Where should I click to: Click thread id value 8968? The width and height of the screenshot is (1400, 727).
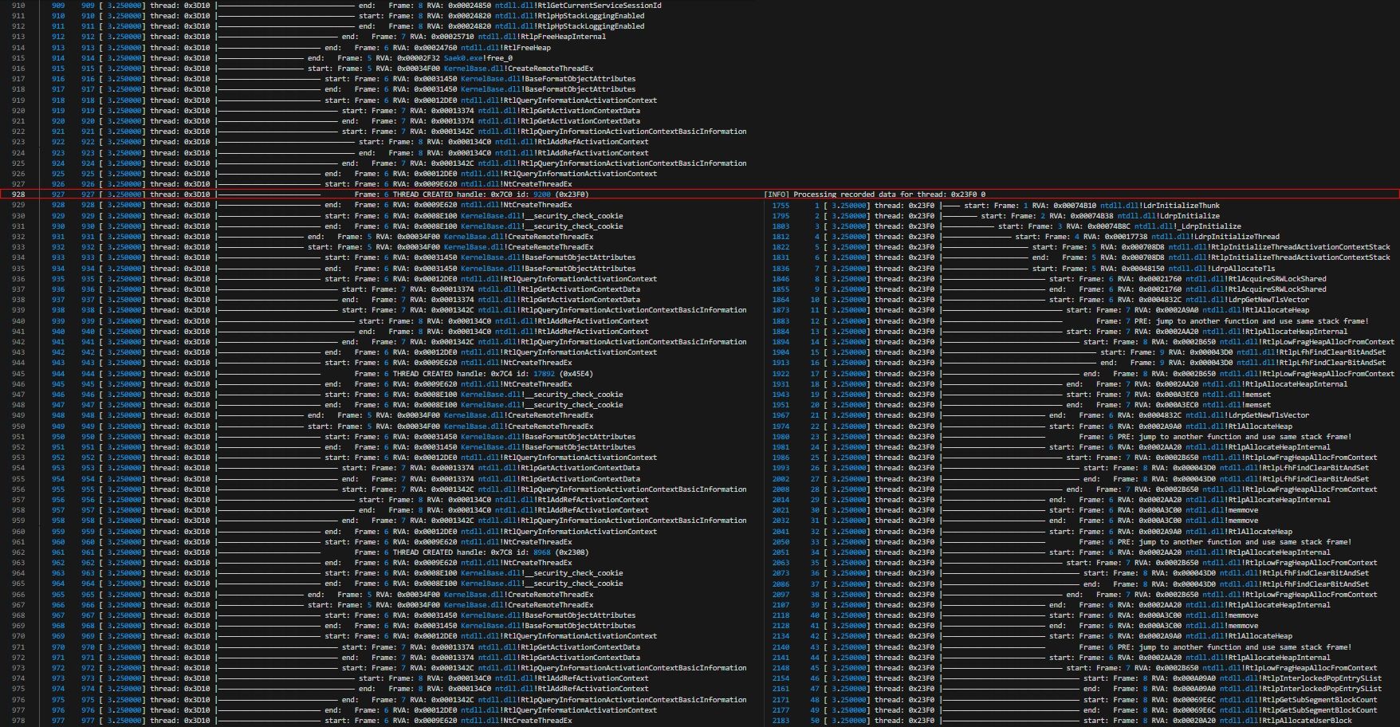click(x=541, y=552)
